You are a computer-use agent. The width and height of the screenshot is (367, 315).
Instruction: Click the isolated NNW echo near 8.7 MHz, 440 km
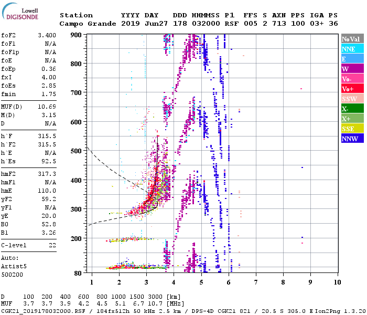(302, 167)
